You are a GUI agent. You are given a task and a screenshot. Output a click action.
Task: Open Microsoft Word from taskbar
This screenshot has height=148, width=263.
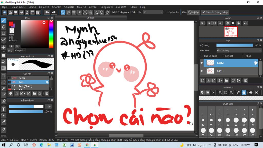point(72,145)
